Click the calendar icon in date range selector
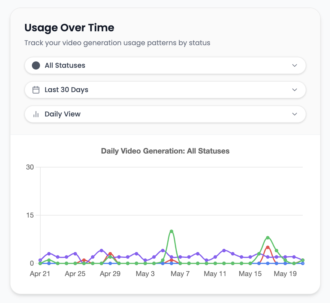Image resolution: width=330 pixels, height=303 pixels. [x=36, y=90]
